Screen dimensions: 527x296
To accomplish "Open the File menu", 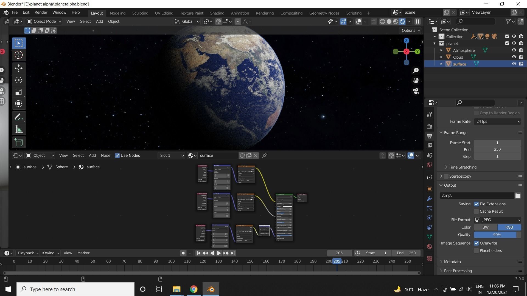I will [x=15, y=13].
